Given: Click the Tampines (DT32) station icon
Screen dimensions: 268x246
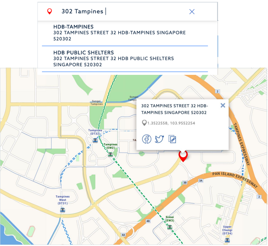Looking at the screenshot, I should [95, 140].
